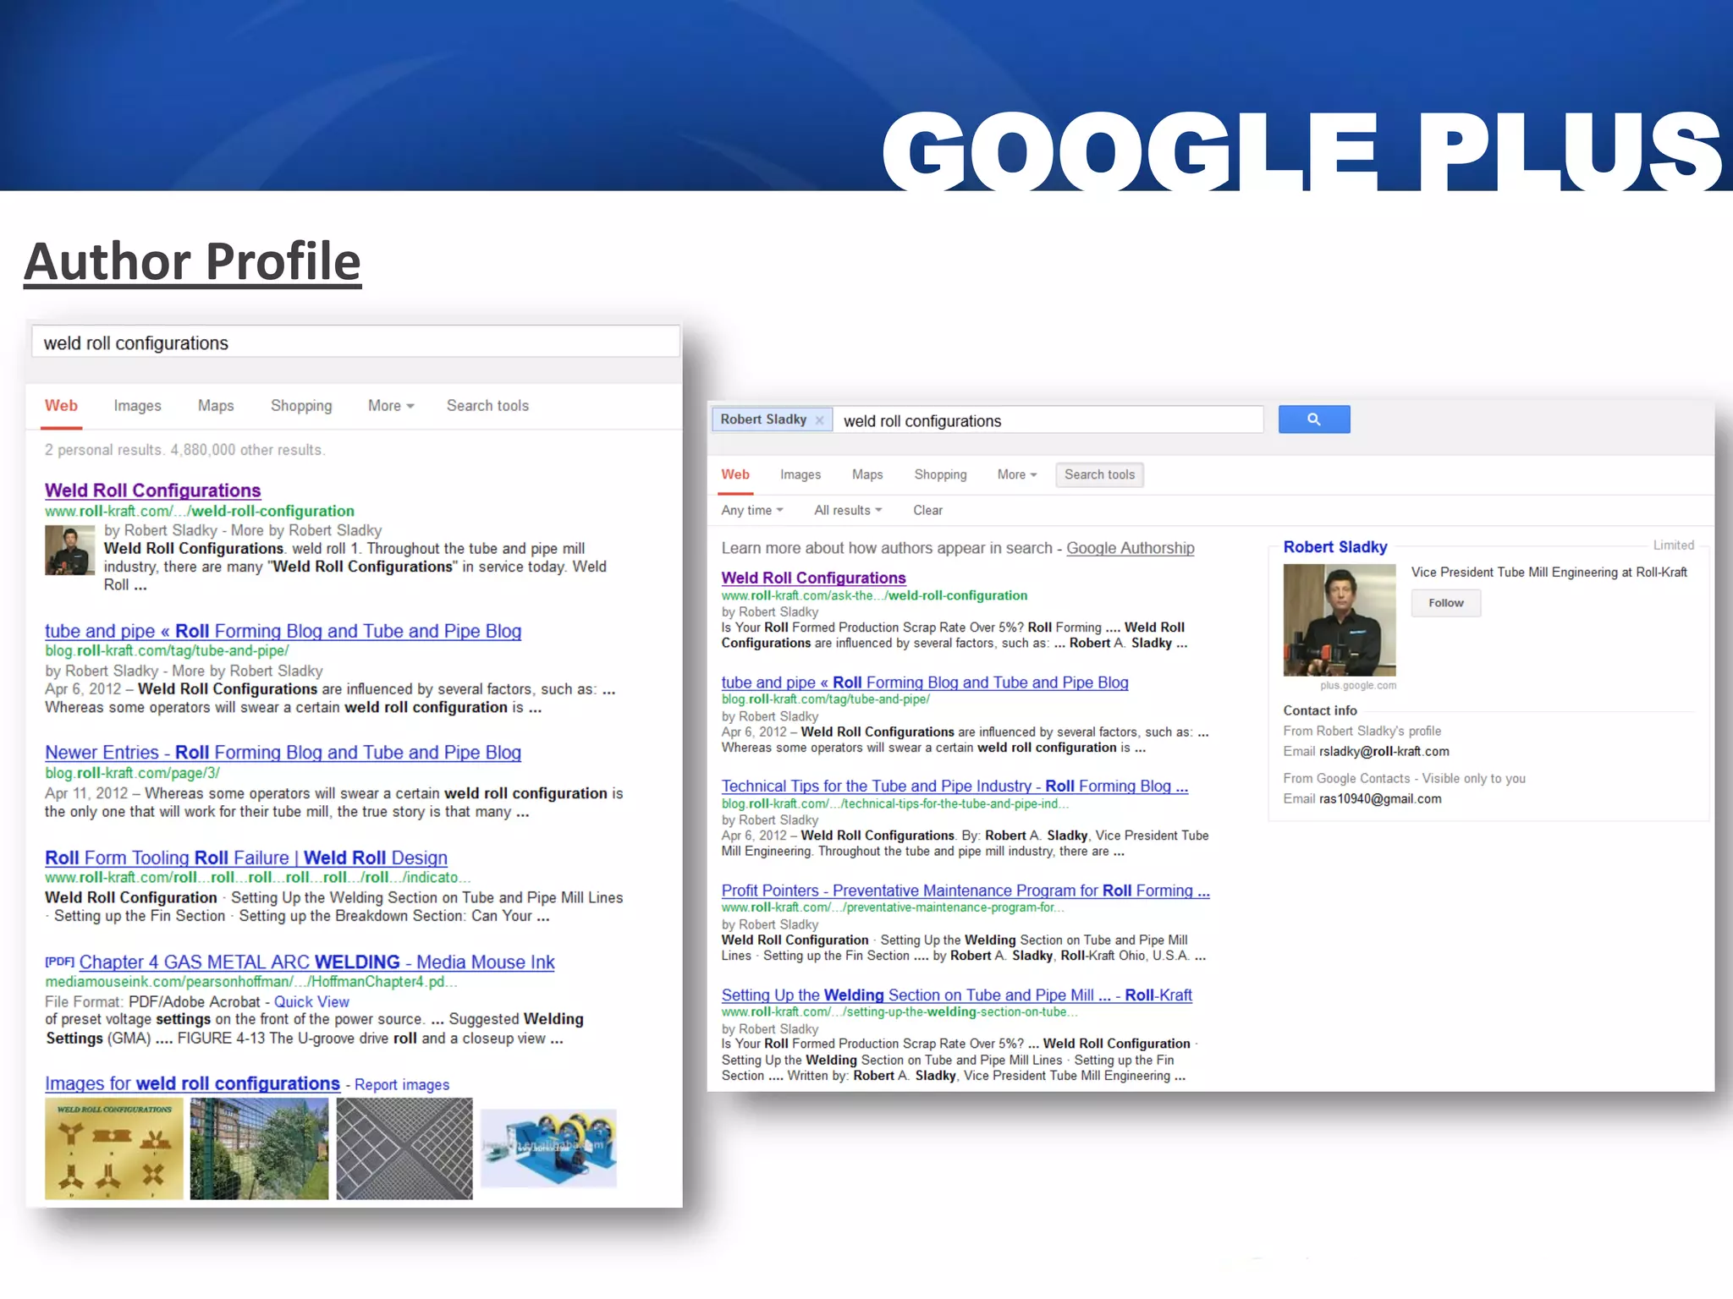Click Vice President Tube Mill Engineering title text
1733x1299 pixels.
(1549, 573)
